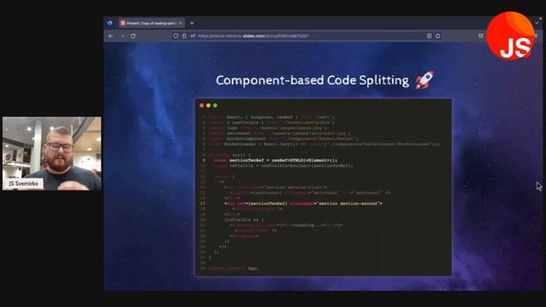Go forward to the next page
Viewport: 546px width, 307px height.
122,36
